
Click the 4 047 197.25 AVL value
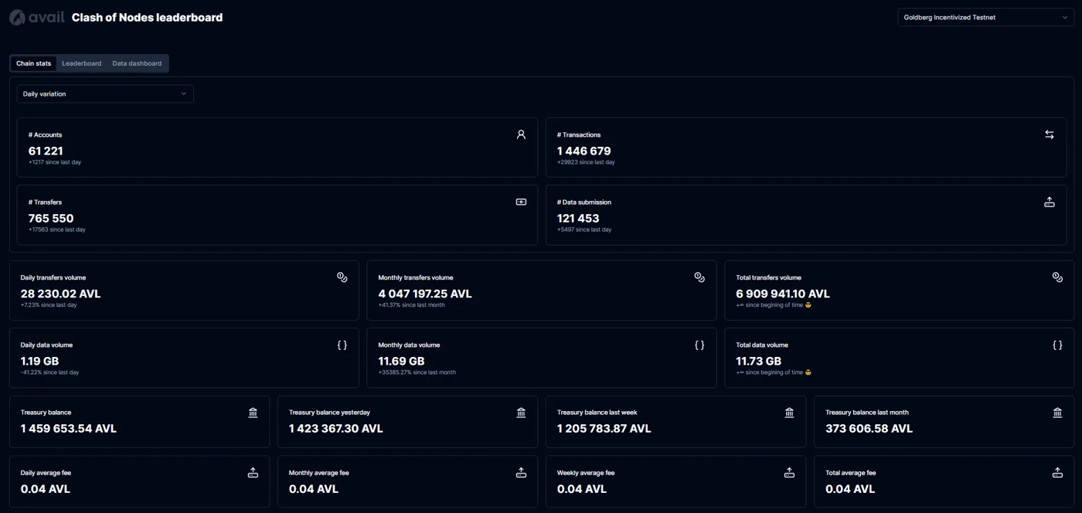425,294
